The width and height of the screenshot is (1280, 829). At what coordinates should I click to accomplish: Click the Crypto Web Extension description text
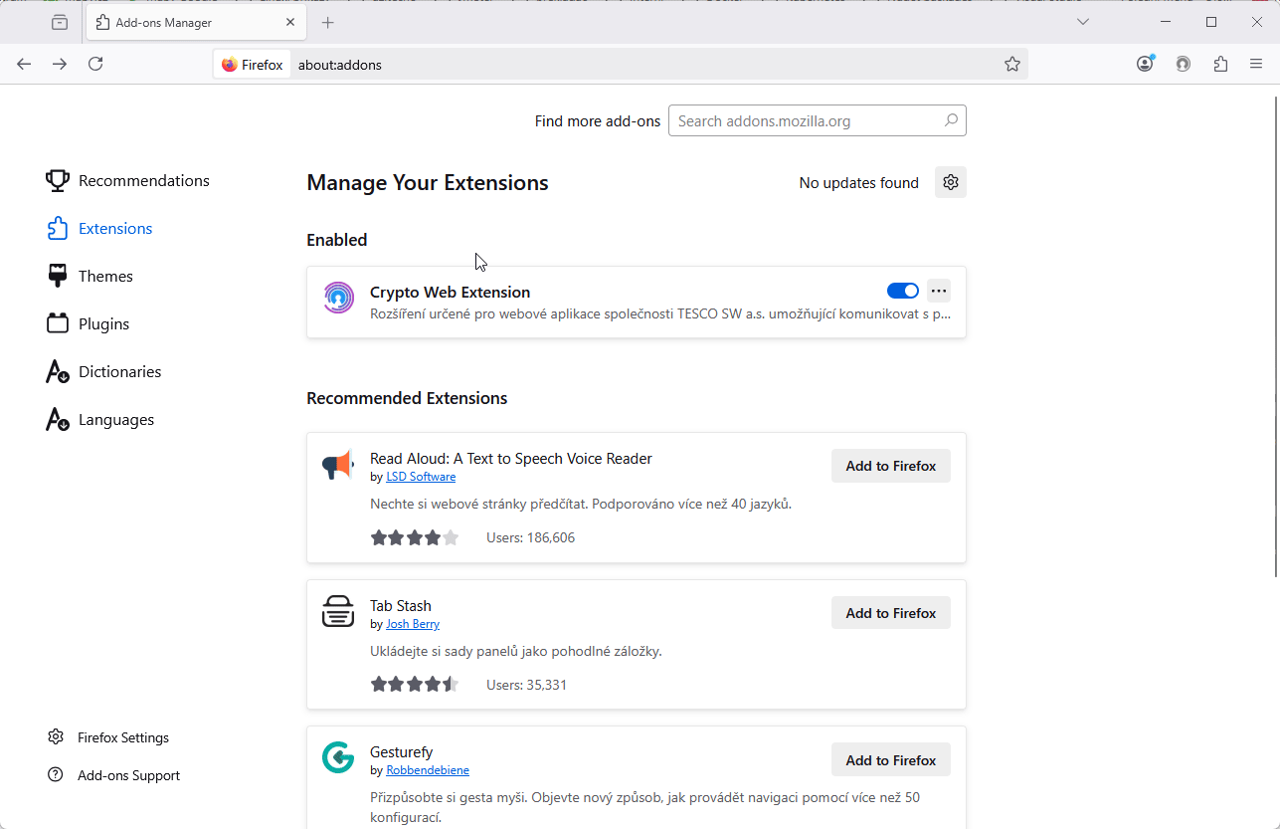[x=660, y=314]
